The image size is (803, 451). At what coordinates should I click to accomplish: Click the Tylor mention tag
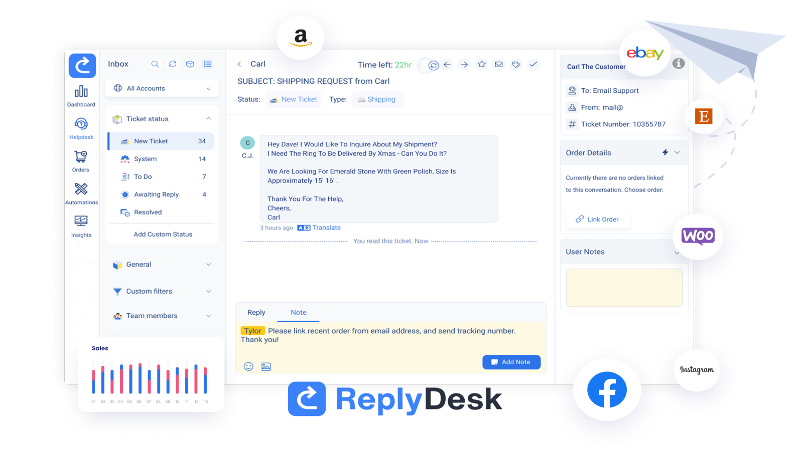pyautogui.click(x=253, y=331)
